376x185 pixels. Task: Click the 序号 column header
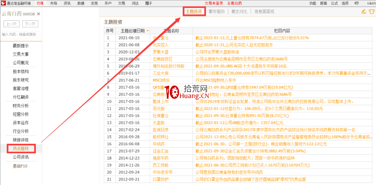click(x=110, y=31)
